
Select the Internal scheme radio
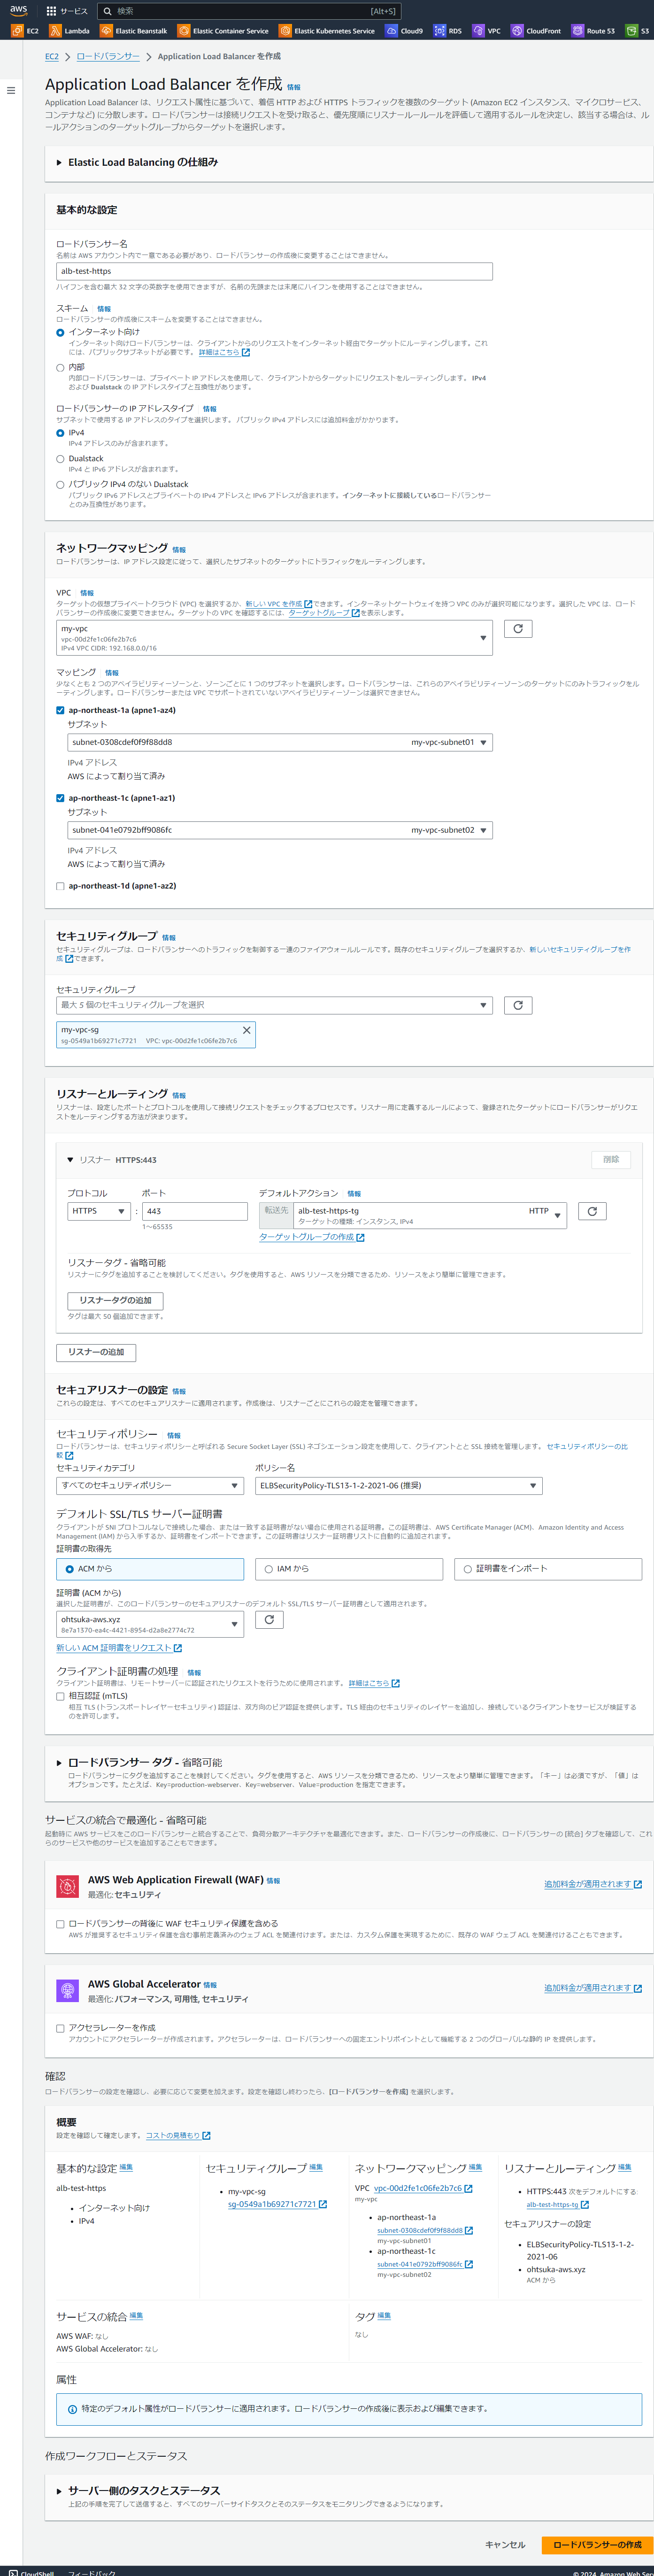coord(60,368)
